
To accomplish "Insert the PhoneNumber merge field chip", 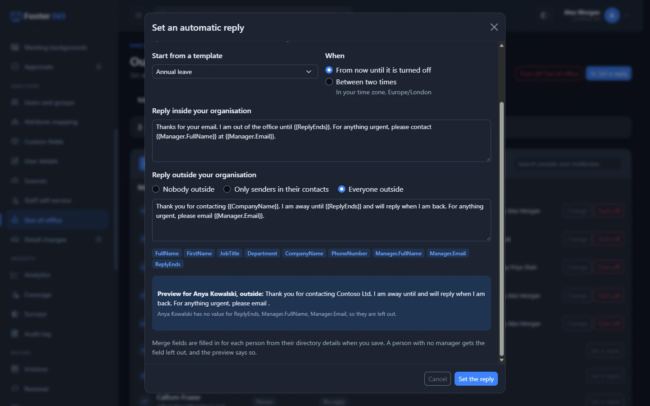I will [x=349, y=254].
